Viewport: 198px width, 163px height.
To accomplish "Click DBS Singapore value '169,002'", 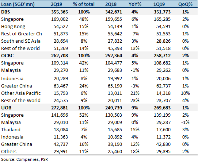I will (x=60, y=19).
